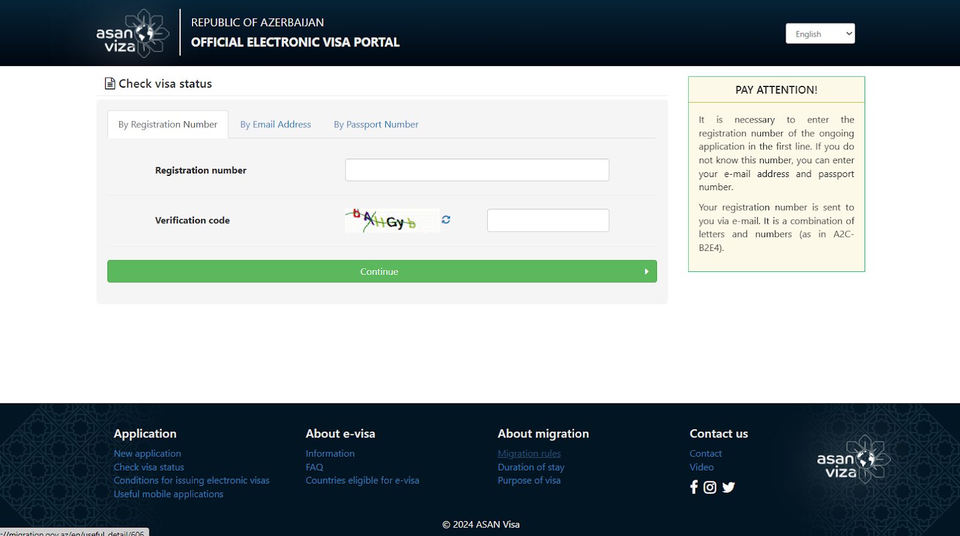
Task: Click the About migration footer heading
Action: pyautogui.click(x=543, y=433)
